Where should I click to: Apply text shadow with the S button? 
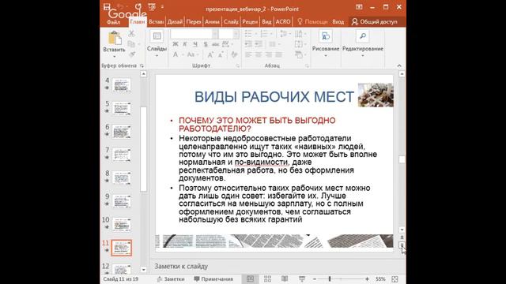tap(206, 44)
